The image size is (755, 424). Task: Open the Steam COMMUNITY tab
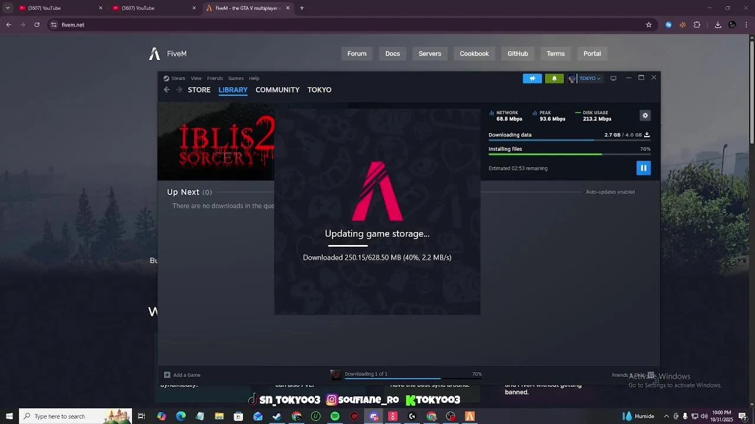click(x=277, y=90)
